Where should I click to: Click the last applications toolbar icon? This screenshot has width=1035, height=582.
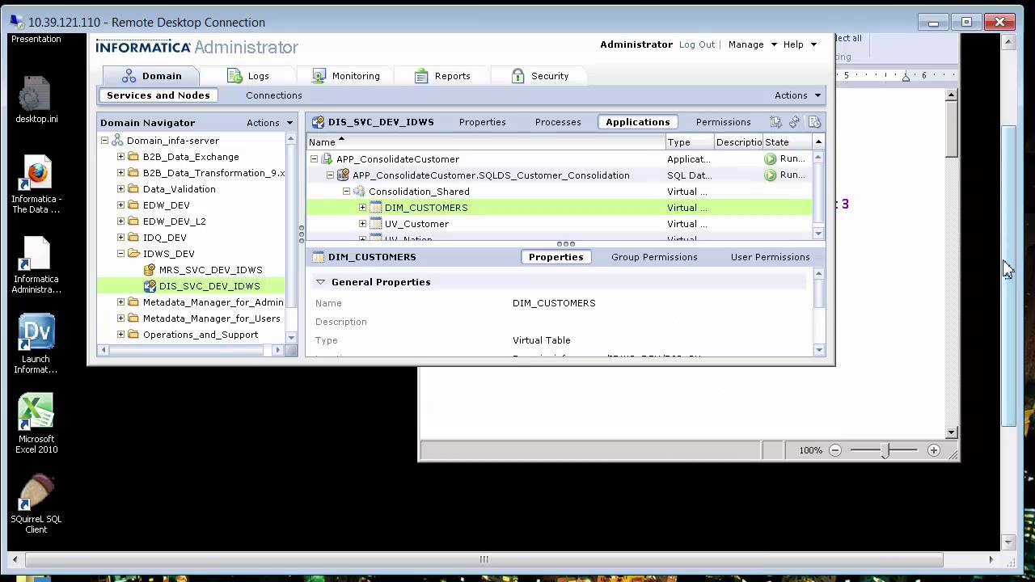coord(814,122)
